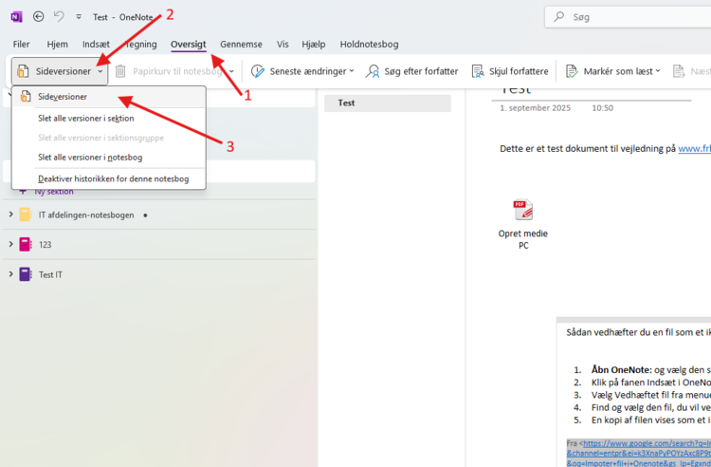Switch to the Indsæt tab
The image size is (711, 467).
[96, 44]
